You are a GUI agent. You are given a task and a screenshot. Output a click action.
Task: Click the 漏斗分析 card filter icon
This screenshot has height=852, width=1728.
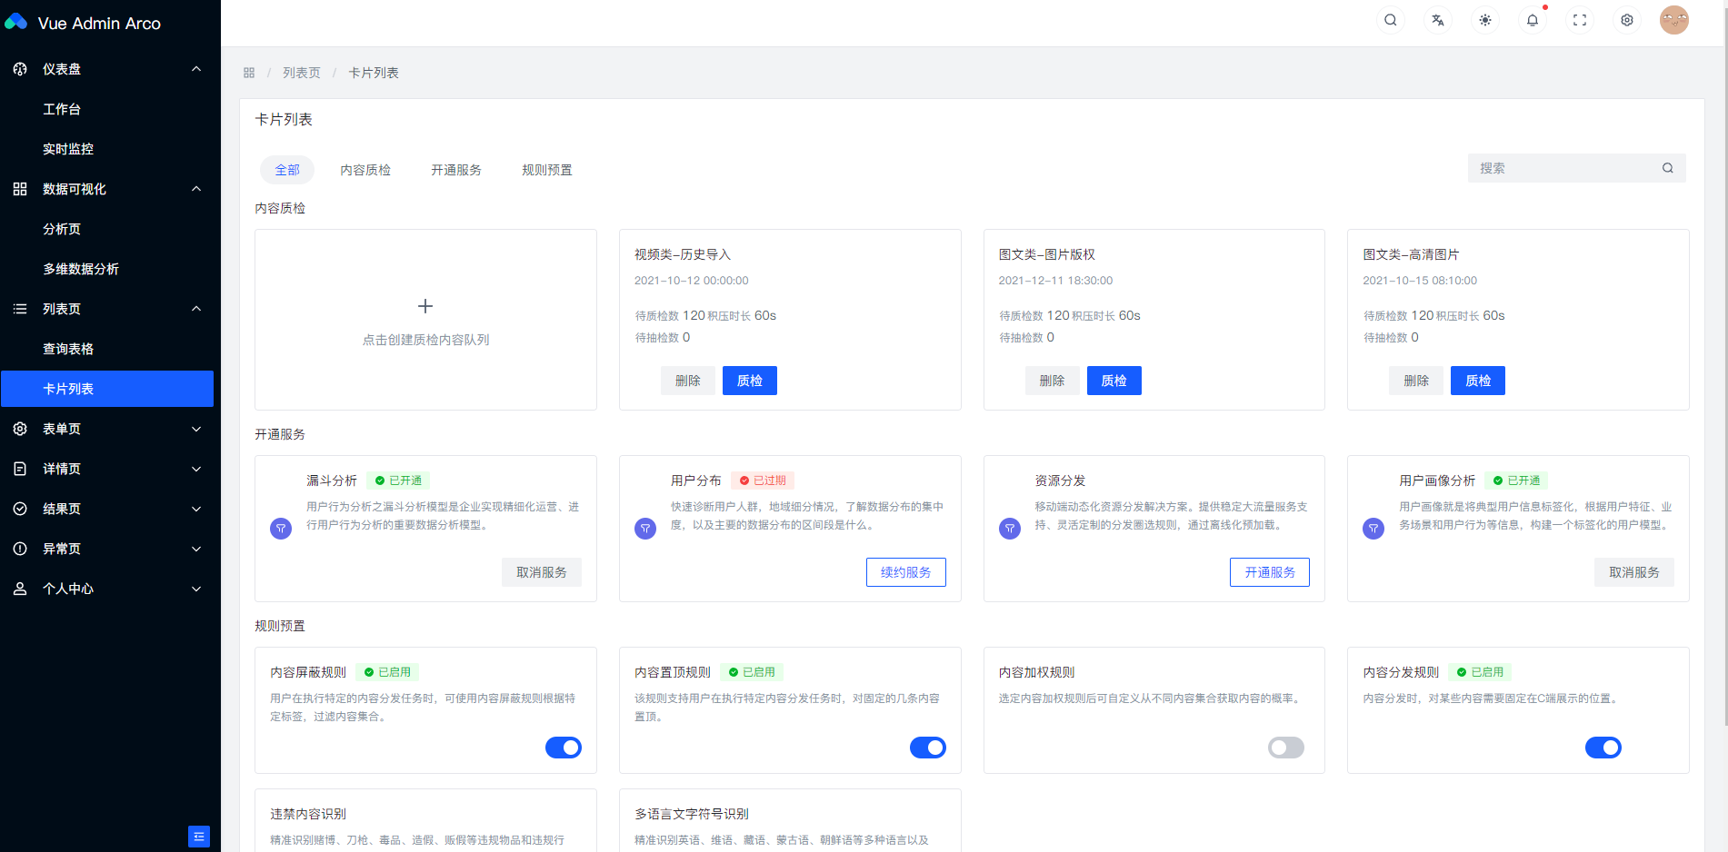[281, 529]
